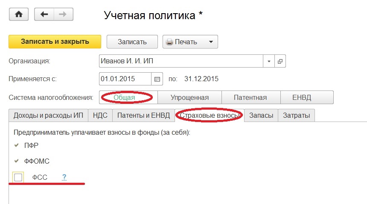The width and height of the screenshot is (367, 204).
Task: Open the organization record with the open-form icon
Action: pos(280,61)
